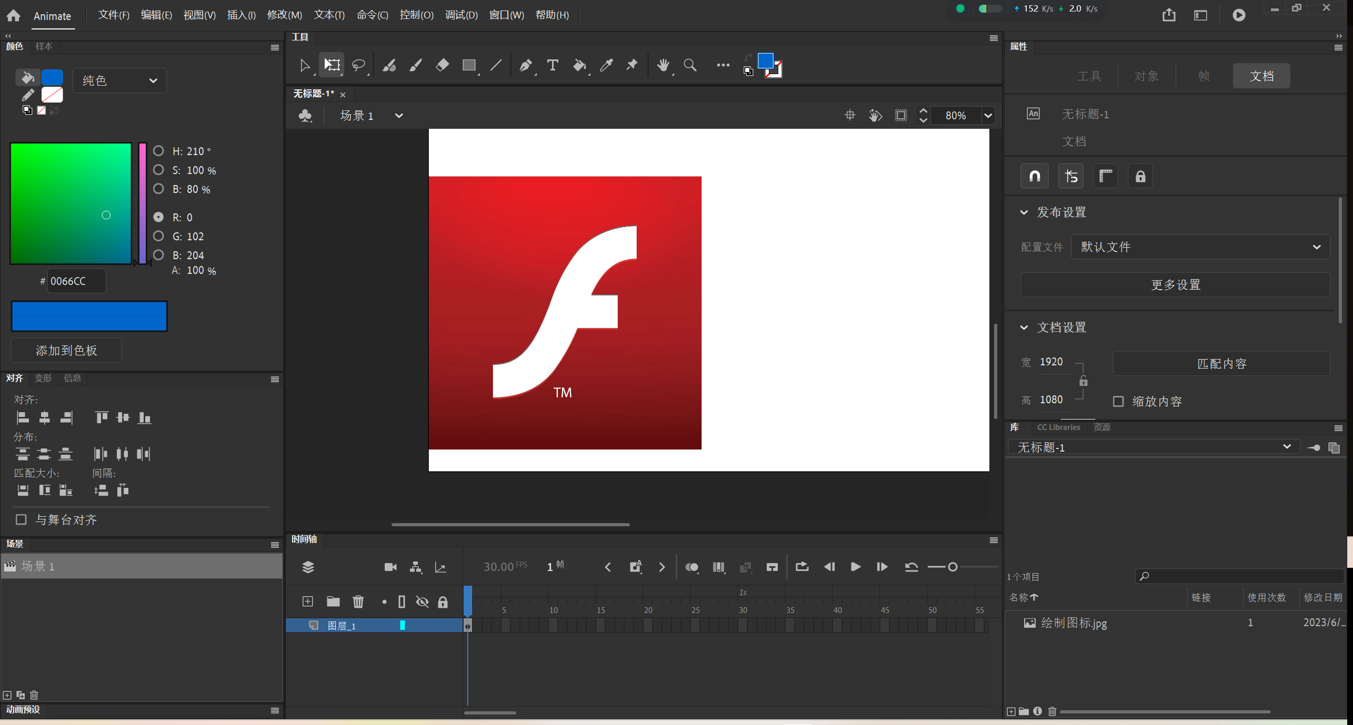1353x725 pixels.
Task: Click the green color picker field
Action: (x=71, y=203)
